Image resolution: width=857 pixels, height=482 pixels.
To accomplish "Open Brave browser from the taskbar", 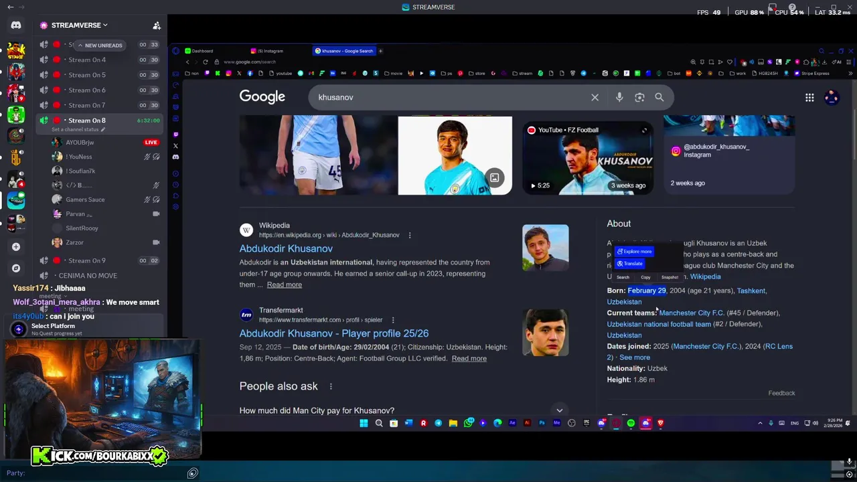I will pyautogui.click(x=660, y=423).
